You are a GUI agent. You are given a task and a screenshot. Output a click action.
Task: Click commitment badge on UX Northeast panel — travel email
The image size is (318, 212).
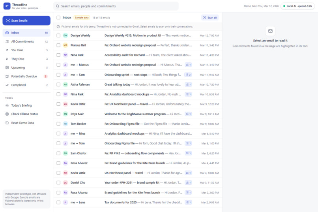188,173
